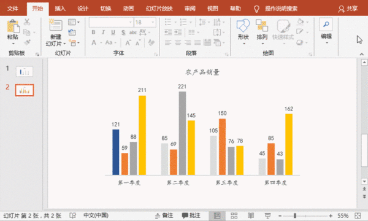Switch to the 插入 tab
Screen dimensions: 368x221
click(x=60, y=9)
